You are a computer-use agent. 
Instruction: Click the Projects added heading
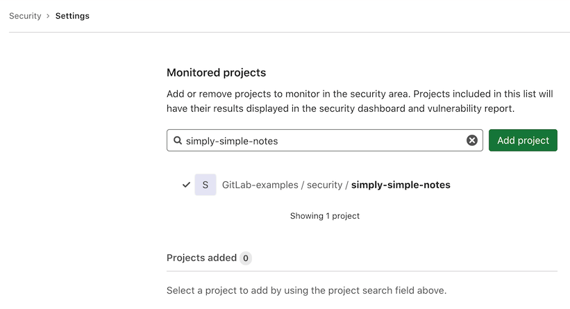click(x=201, y=258)
